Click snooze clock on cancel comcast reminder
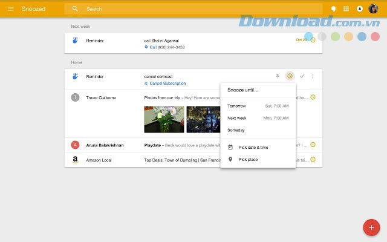This screenshot has height=242, width=387. 290,76
